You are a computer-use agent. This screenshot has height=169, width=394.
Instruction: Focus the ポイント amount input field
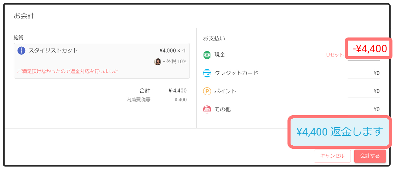pos(364,91)
